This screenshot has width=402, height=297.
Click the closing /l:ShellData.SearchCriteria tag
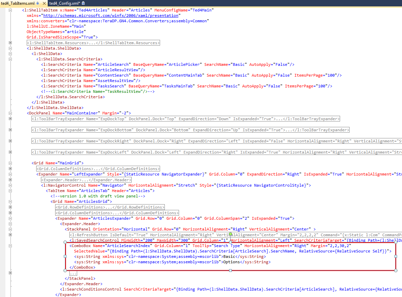tap(70, 97)
